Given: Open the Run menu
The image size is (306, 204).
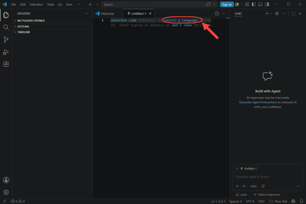Looking at the screenshot, I should (x=69, y=4).
